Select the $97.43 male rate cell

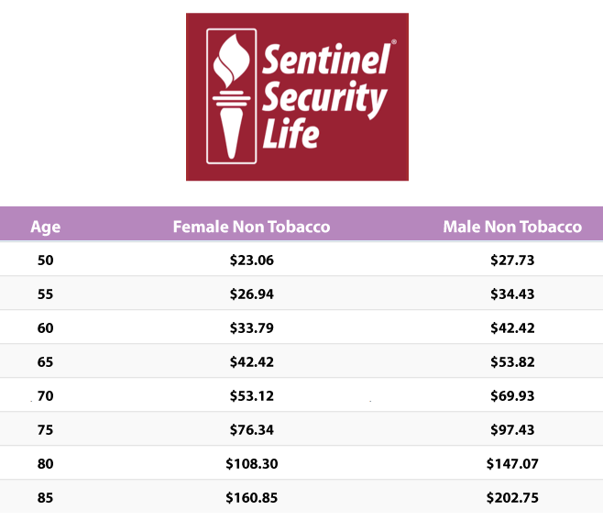pos(512,429)
